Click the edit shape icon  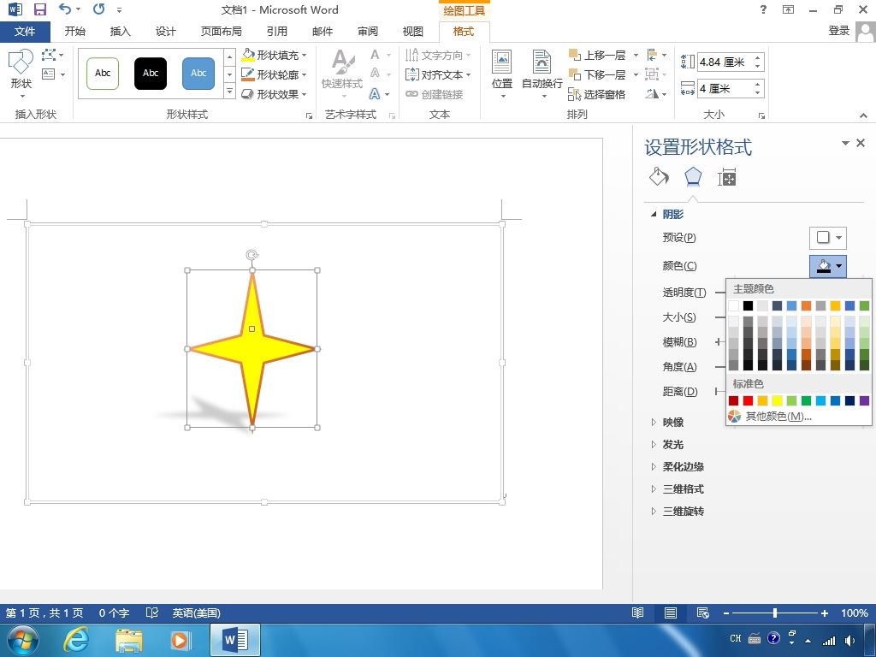pyautogui.click(x=52, y=55)
